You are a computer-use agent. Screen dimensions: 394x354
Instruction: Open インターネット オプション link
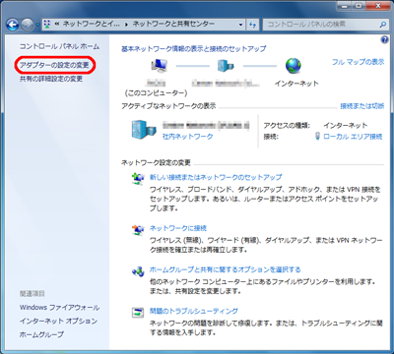pos(58,321)
